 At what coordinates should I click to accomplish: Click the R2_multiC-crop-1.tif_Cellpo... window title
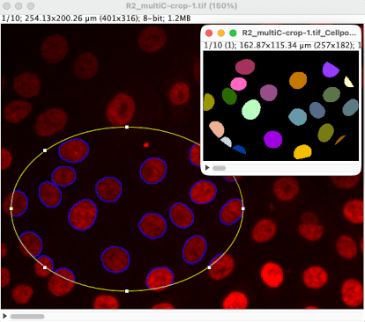(299, 33)
